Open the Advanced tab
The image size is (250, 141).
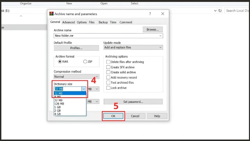pyautogui.click(x=68, y=22)
